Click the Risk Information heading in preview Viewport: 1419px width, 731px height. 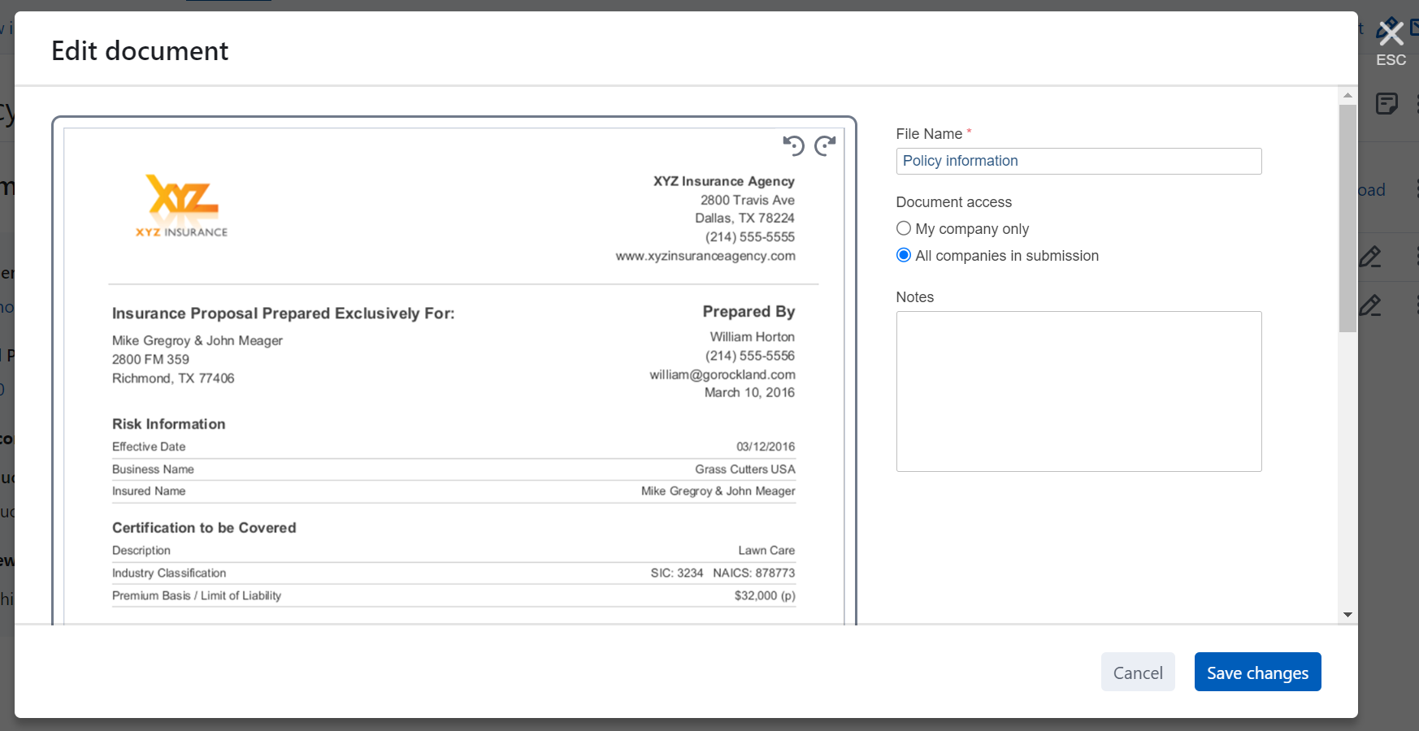pos(169,424)
